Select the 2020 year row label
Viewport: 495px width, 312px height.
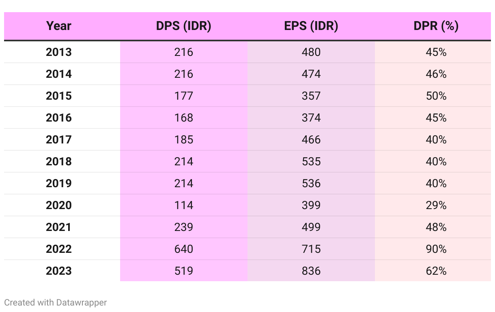(x=59, y=205)
